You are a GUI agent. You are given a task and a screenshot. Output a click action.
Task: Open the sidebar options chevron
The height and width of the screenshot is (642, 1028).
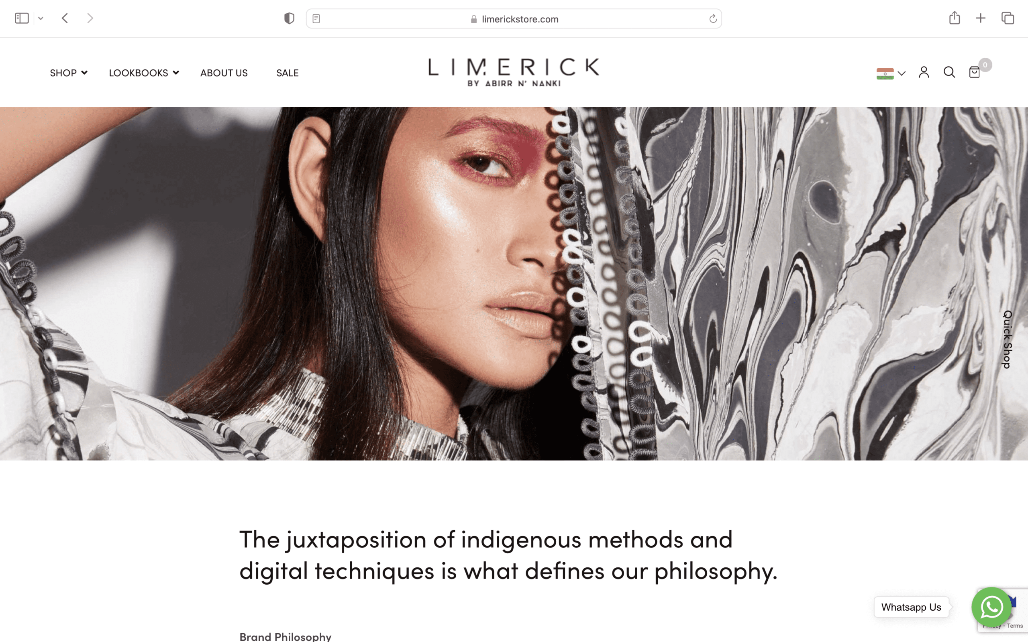(41, 18)
